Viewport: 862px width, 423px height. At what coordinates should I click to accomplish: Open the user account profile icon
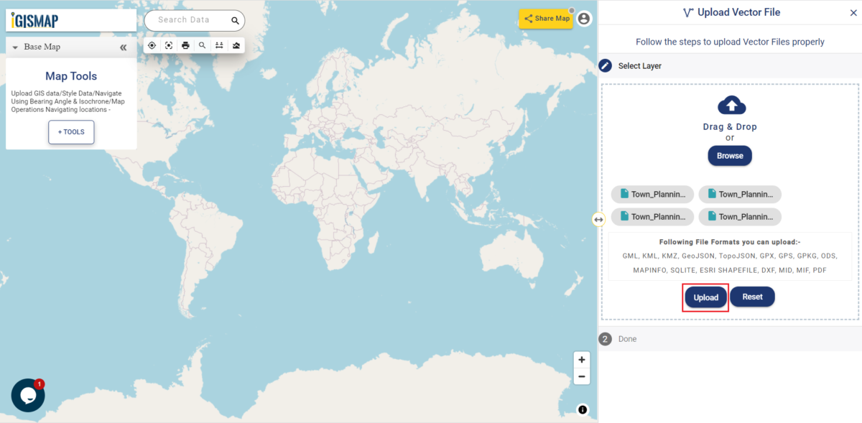click(x=583, y=19)
